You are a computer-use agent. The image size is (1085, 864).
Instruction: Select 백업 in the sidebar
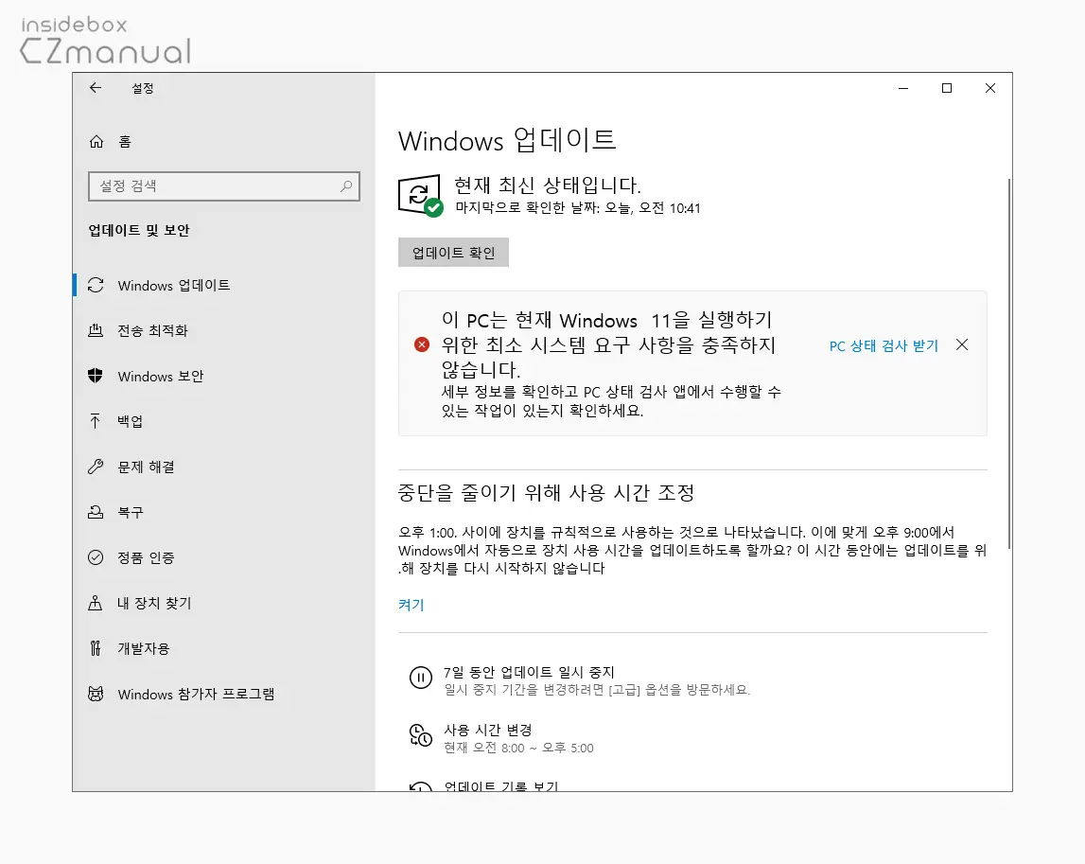(x=223, y=421)
